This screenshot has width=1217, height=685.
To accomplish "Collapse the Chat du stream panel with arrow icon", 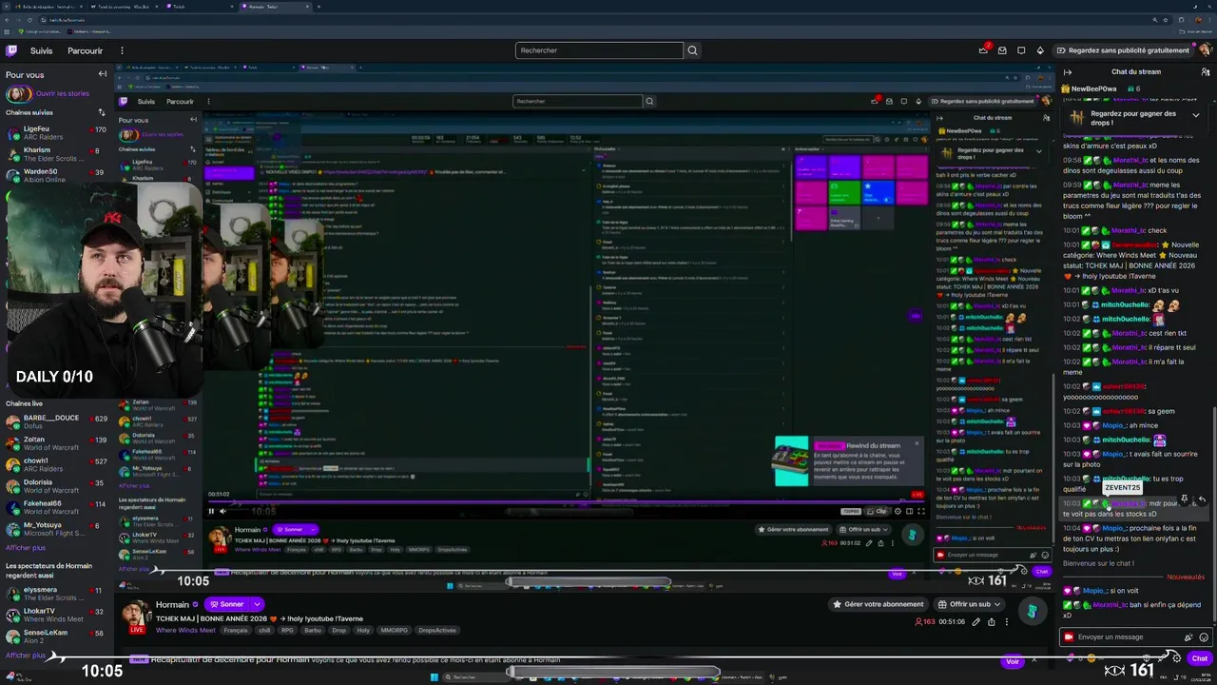I will [1068, 72].
